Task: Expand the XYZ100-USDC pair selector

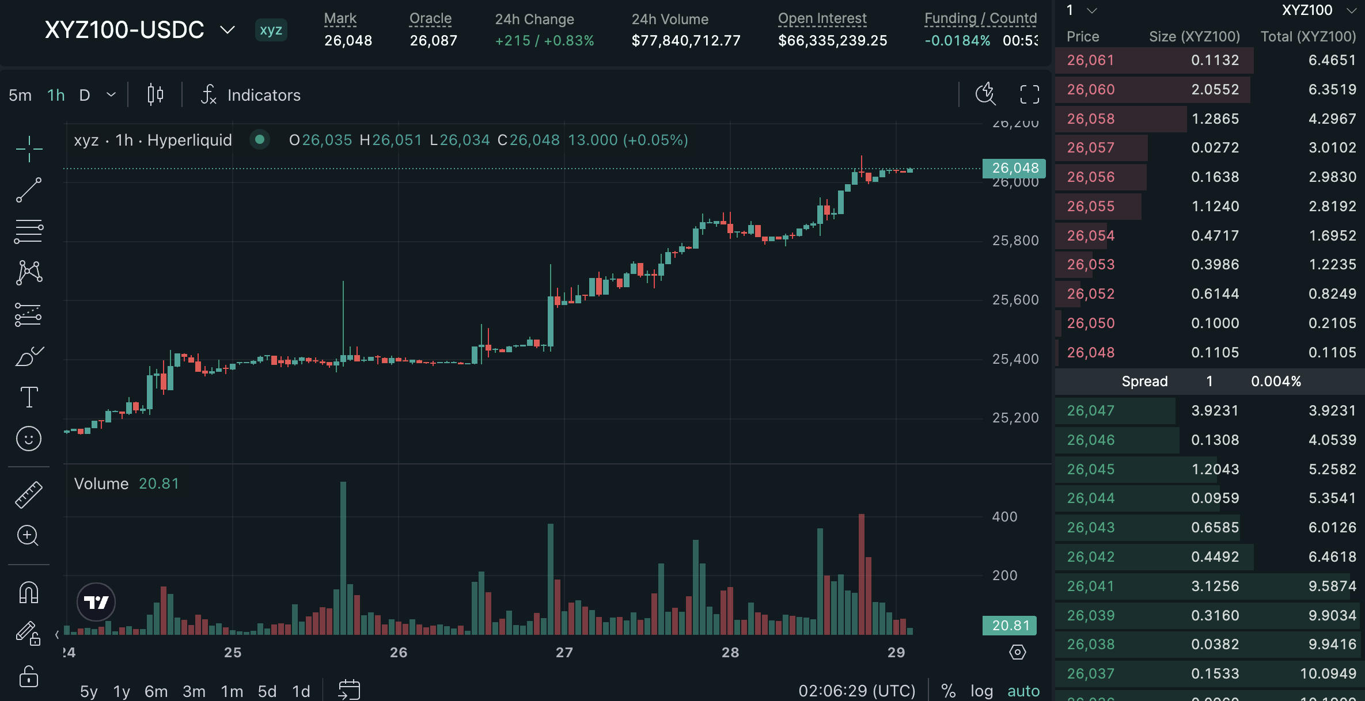Action: click(227, 29)
